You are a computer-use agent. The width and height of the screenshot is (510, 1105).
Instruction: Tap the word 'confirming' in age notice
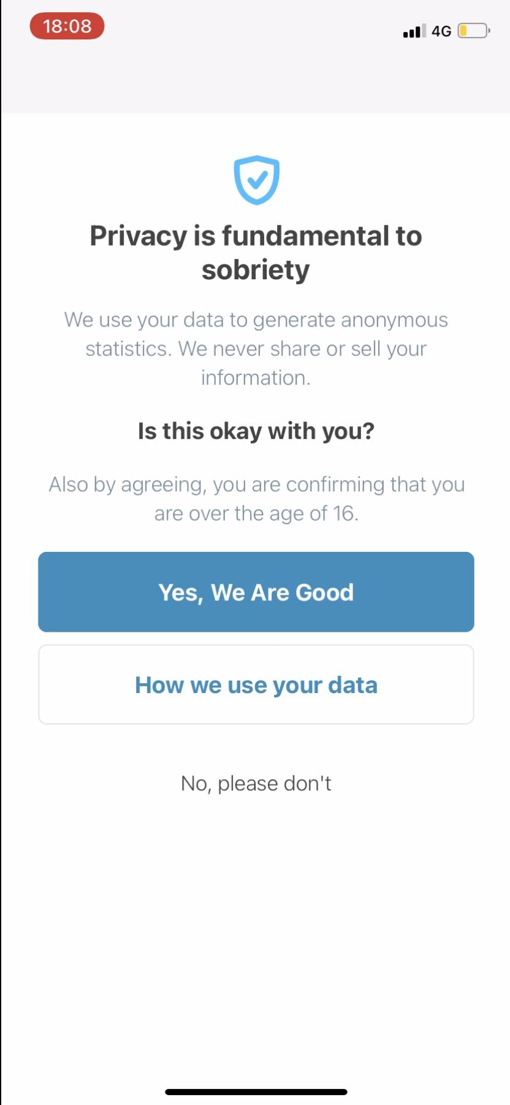coord(335,484)
